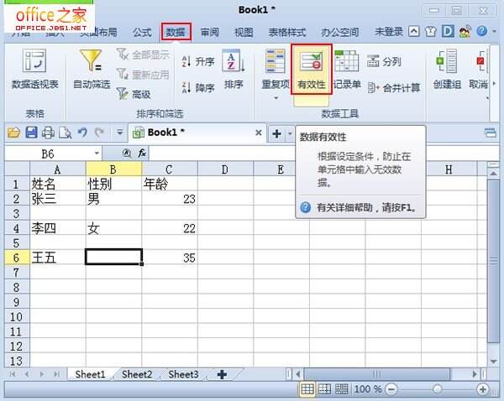The width and height of the screenshot is (504, 401).
Task: Expand the 重复项 dropdown arrow
Action: tap(276, 97)
